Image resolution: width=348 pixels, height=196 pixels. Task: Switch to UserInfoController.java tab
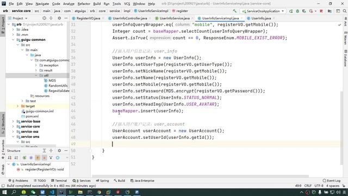pos(129,18)
